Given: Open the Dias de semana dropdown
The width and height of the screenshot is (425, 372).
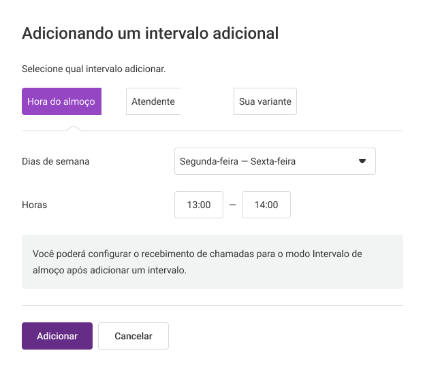Looking at the screenshot, I should (x=275, y=161).
